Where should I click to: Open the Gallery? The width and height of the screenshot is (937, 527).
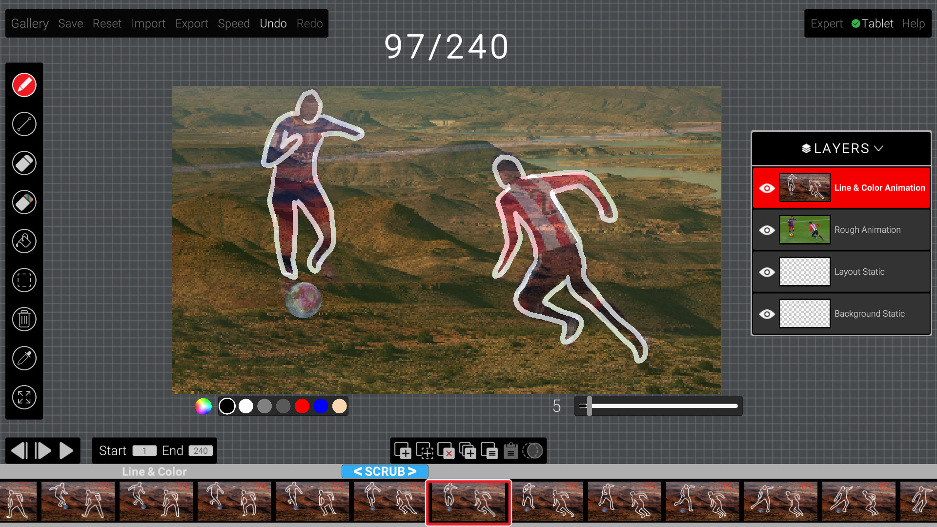[29, 23]
